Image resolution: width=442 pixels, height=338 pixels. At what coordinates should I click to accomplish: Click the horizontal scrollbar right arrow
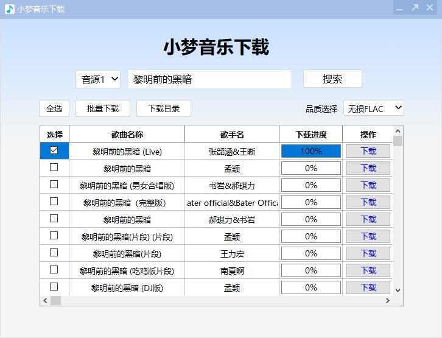click(x=388, y=300)
